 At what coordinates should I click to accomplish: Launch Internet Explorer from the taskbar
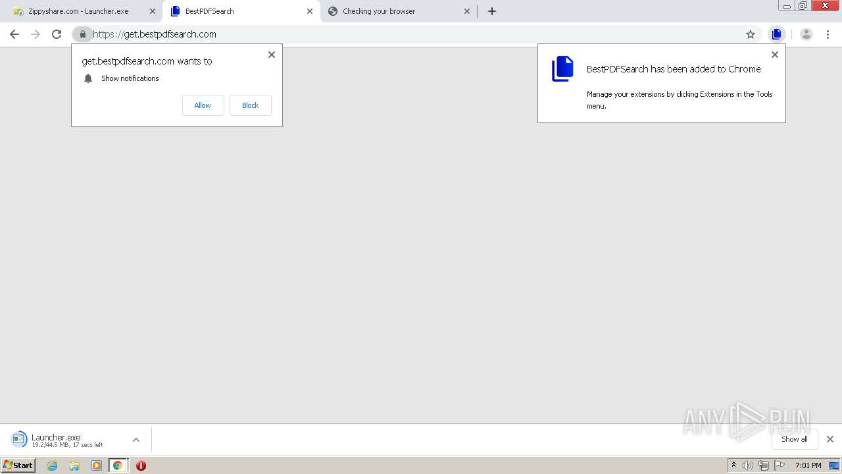click(53, 465)
